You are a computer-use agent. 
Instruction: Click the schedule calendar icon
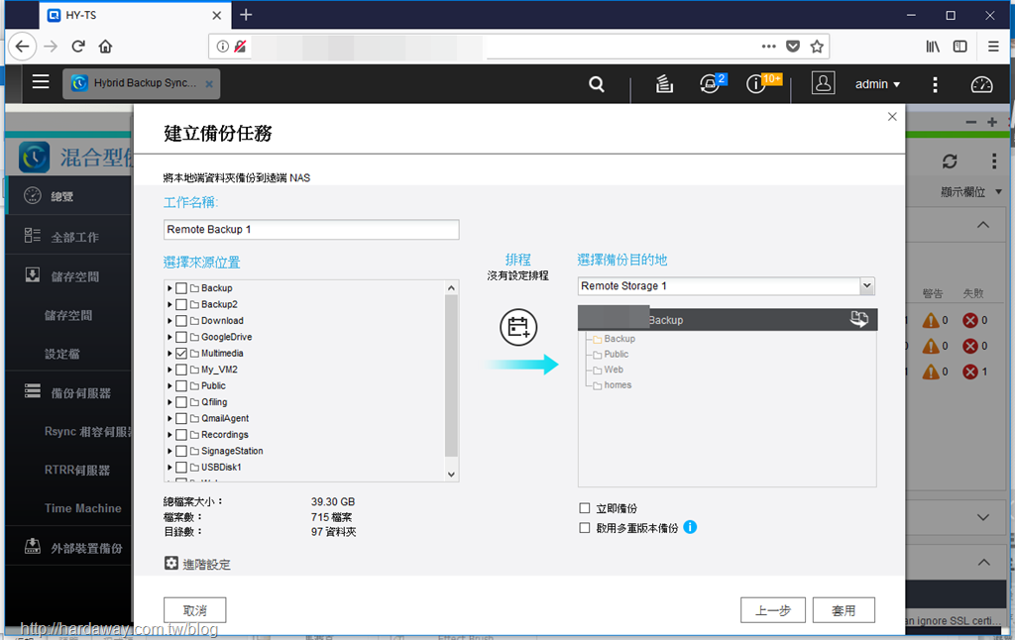click(518, 328)
